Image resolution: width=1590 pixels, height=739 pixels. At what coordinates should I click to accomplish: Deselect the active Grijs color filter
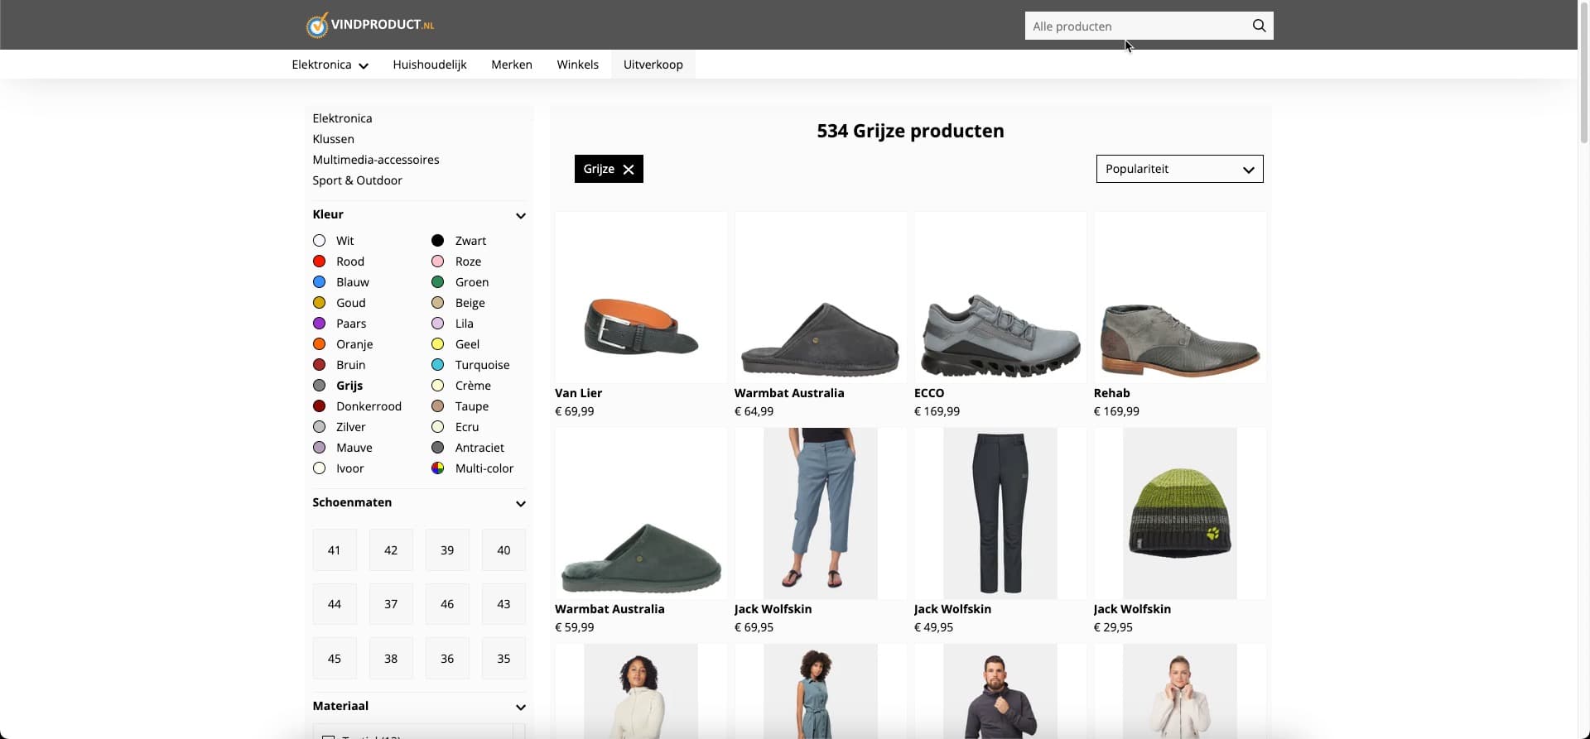[x=338, y=386]
